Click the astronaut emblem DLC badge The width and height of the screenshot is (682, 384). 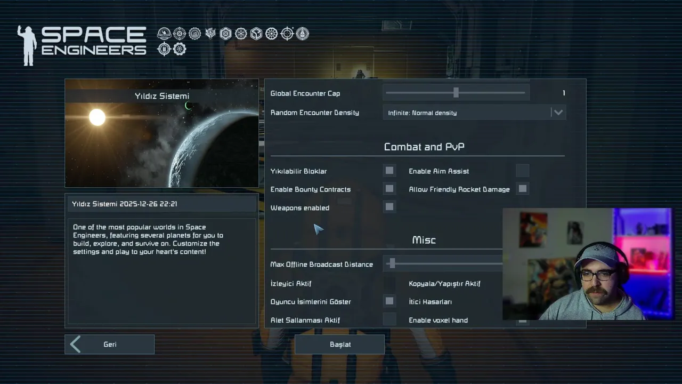tap(164, 34)
